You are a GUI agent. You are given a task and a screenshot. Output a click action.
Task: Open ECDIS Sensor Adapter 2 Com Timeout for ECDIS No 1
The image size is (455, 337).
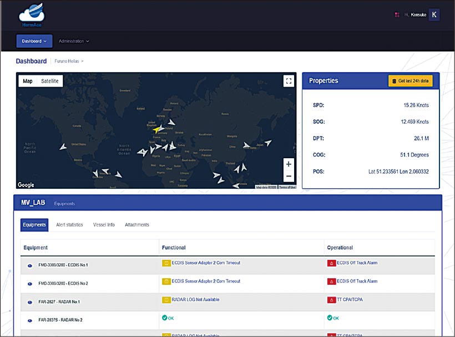coord(206,263)
